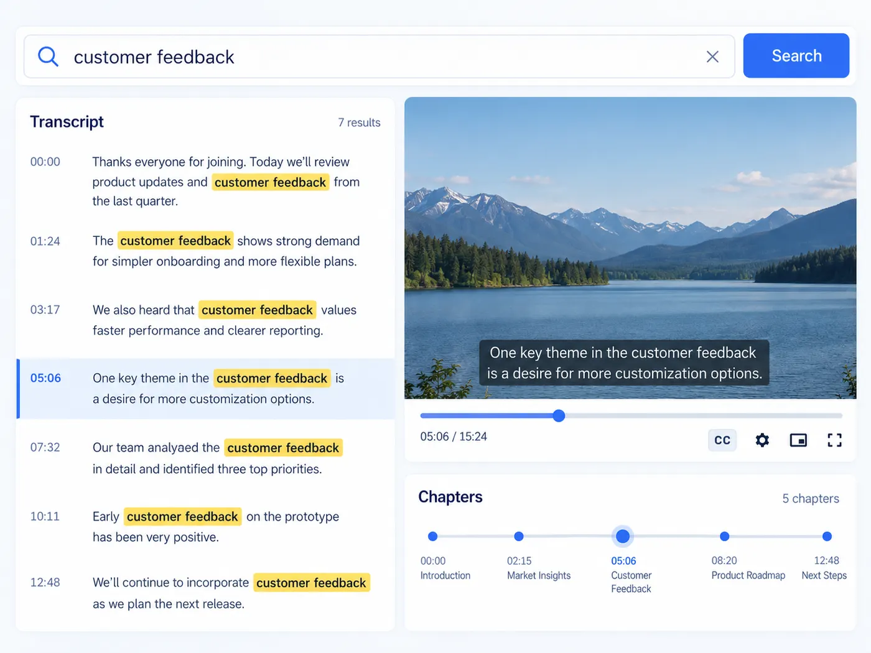Click the highlighted match in the 00:00 transcript entry
The image size is (871, 653).
point(271,182)
